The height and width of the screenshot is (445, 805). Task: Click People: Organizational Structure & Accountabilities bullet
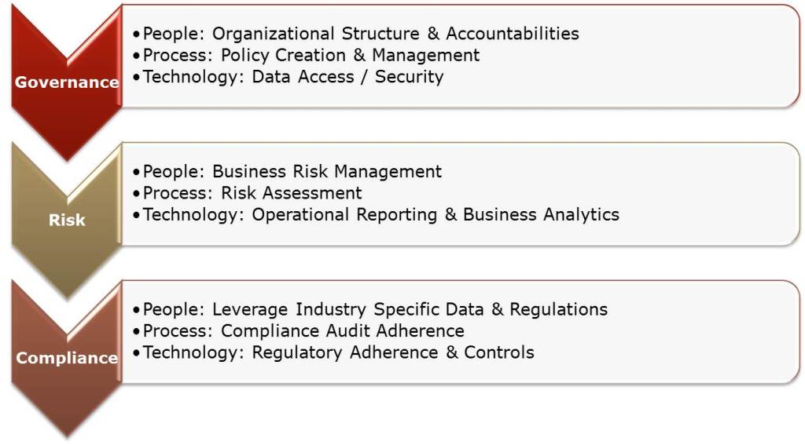tap(356, 34)
